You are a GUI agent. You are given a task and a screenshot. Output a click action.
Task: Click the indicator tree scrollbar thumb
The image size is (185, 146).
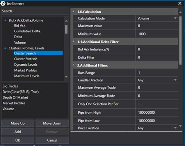pyautogui.click(x=66, y=29)
